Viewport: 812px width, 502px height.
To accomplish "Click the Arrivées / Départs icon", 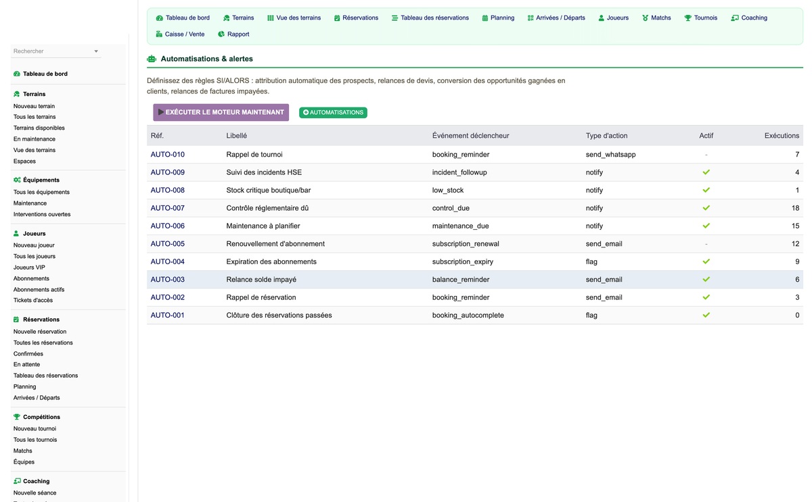I will click(x=531, y=18).
